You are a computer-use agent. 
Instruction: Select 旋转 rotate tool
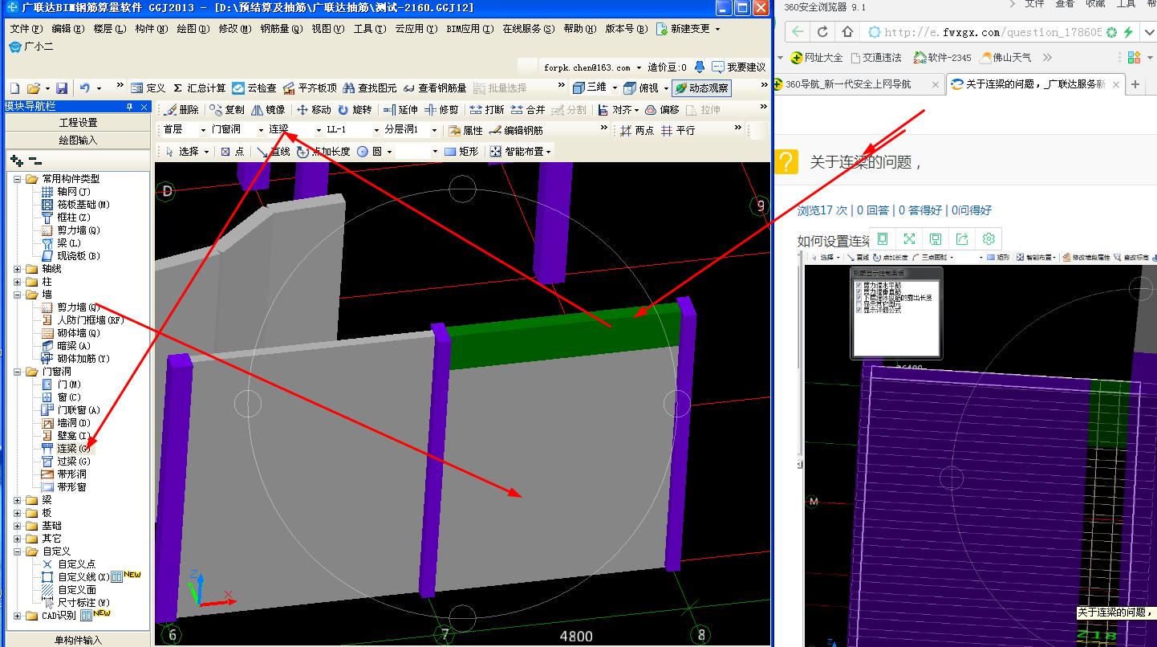coord(355,110)
